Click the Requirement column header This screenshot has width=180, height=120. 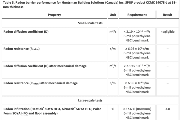(x=137, y=15)
